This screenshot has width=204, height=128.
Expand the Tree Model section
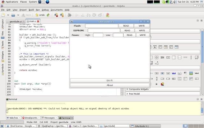(134, 94)
